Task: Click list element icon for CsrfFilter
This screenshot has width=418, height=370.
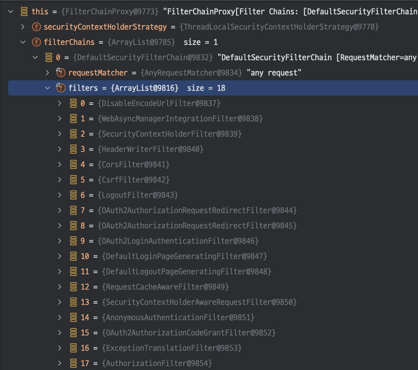Action: click(x=73, y=180)
